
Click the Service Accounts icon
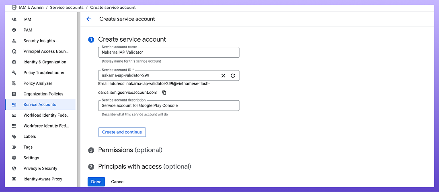tap(14, 105)
